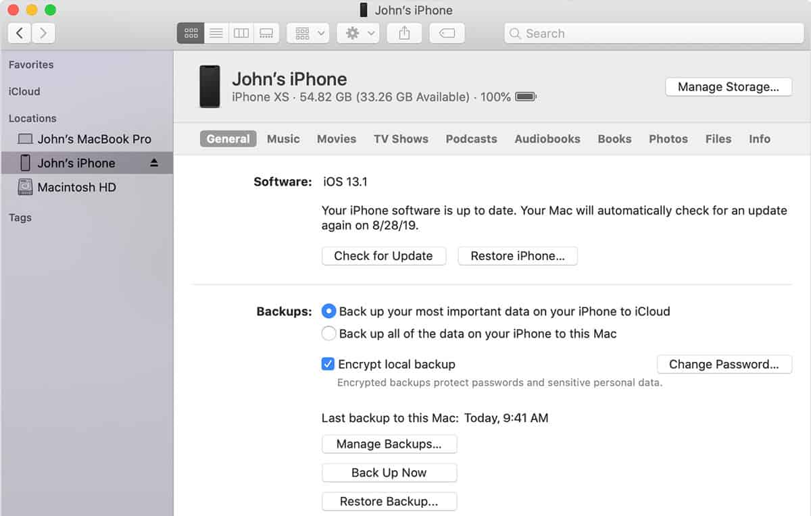Click the 'John's iPhone' device heading

pyautogui.click(x=289, y=79)
